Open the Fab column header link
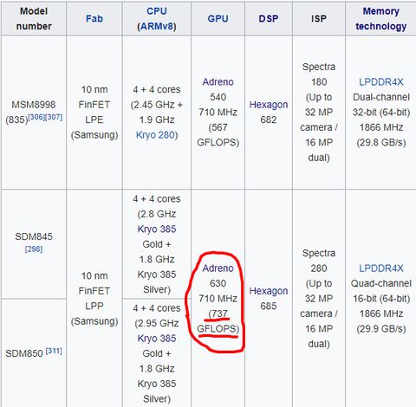This screenshot has height=407, width=416. coord(94,19)
